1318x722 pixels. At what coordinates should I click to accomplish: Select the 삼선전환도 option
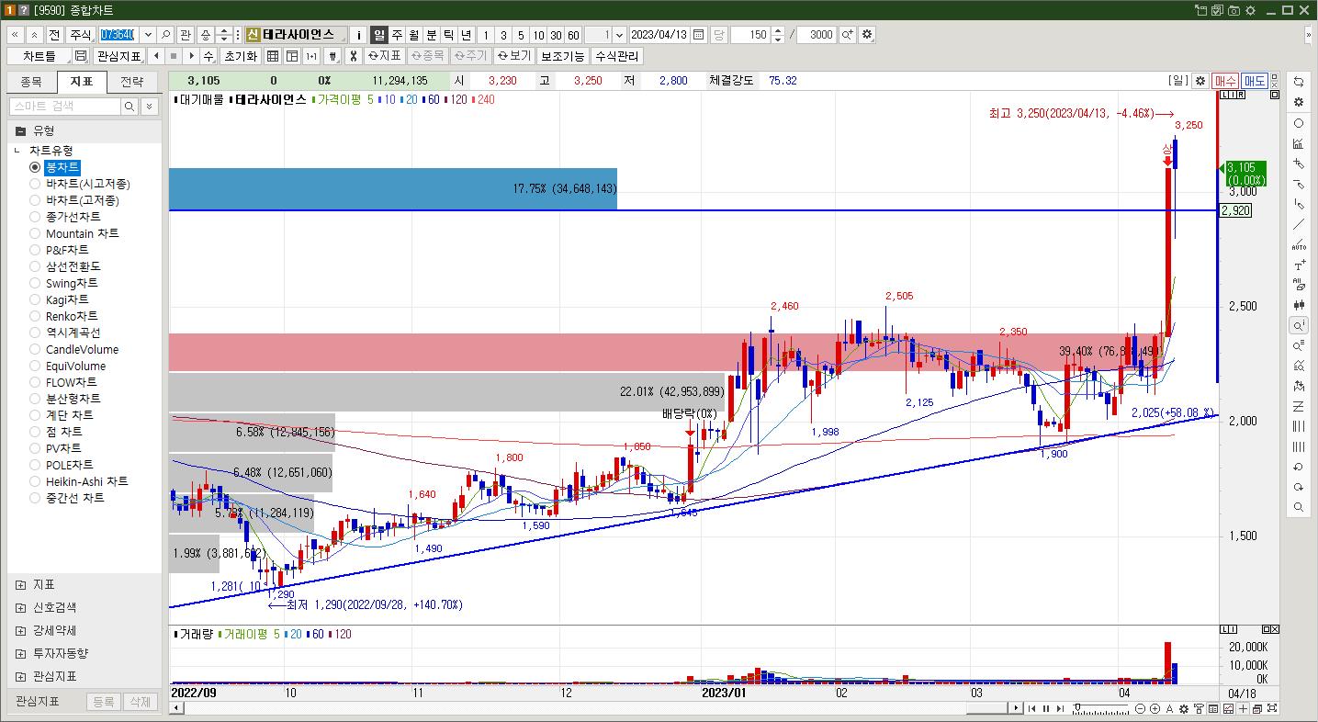pos(65,266)
